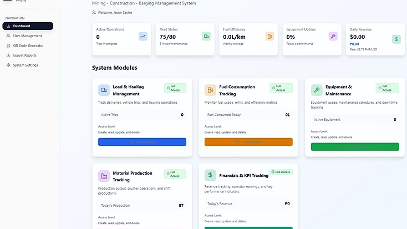Click the Full Access badge on Load & Hauling
Viewport: 407px width, 229px height.
[x=175, y=88]
